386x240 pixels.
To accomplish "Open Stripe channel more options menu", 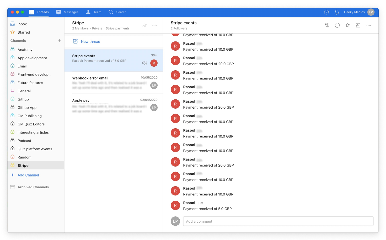I will click(x=154, y=25).
